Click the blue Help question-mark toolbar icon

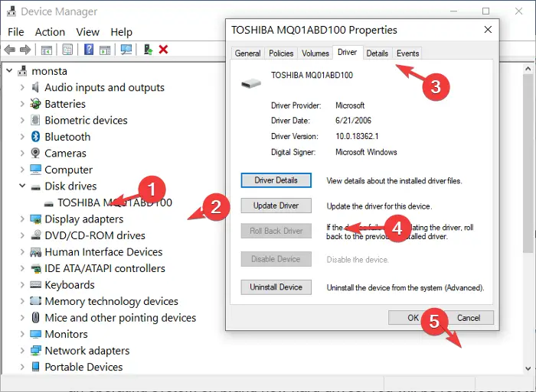coord(89,50)
